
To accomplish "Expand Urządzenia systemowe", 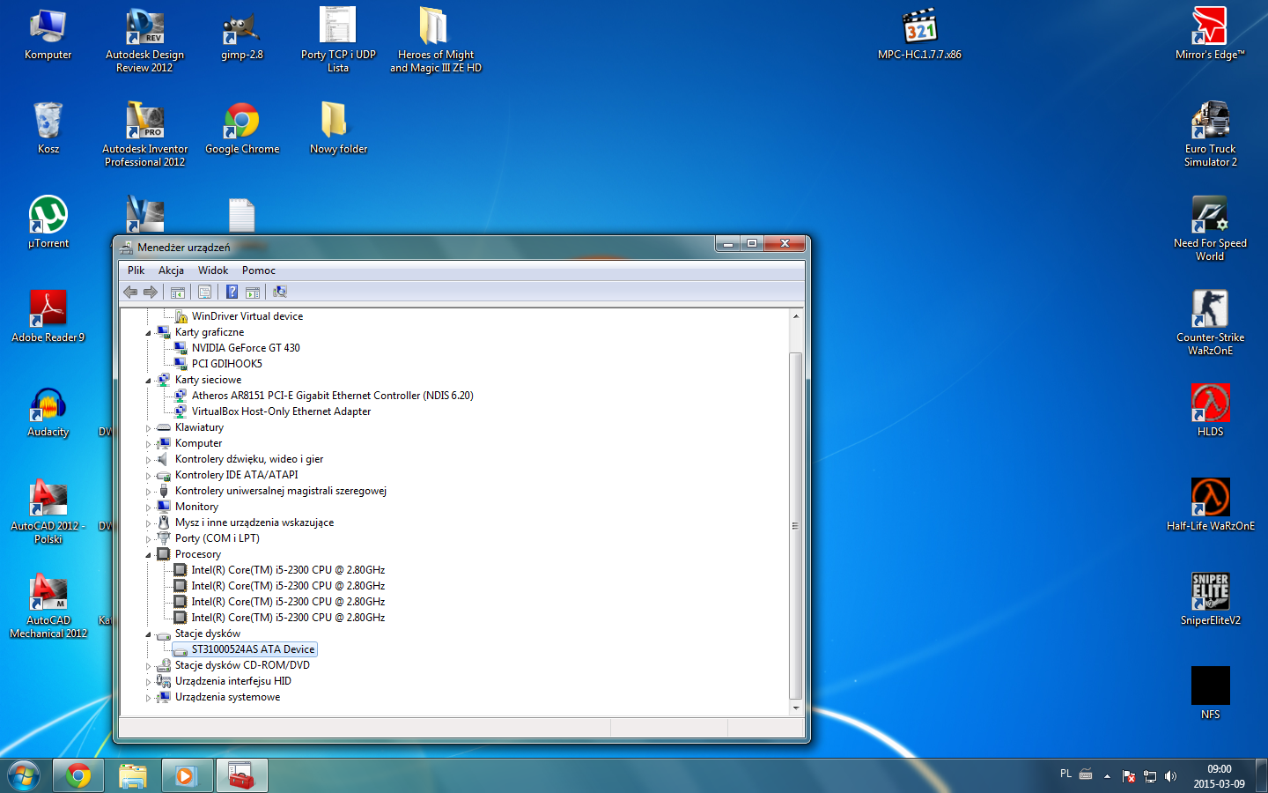I will point(148,698).
